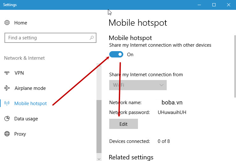This screenshot has height=161, width=236.
Task: Maximize the Settings window
Action: 214,5
